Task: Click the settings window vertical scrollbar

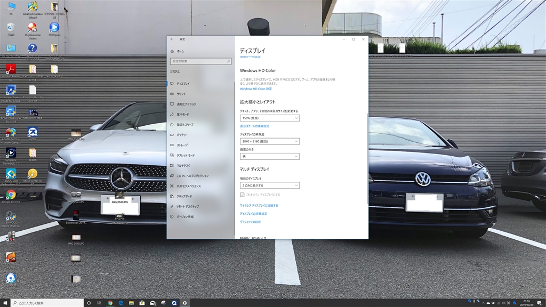Action: point(367,158)
